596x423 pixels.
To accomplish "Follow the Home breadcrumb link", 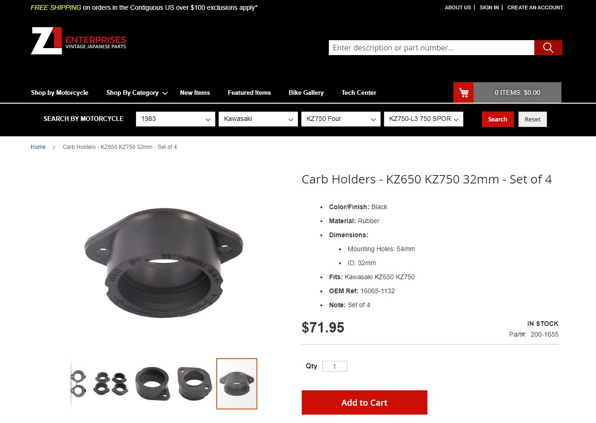I will [38, 147].
